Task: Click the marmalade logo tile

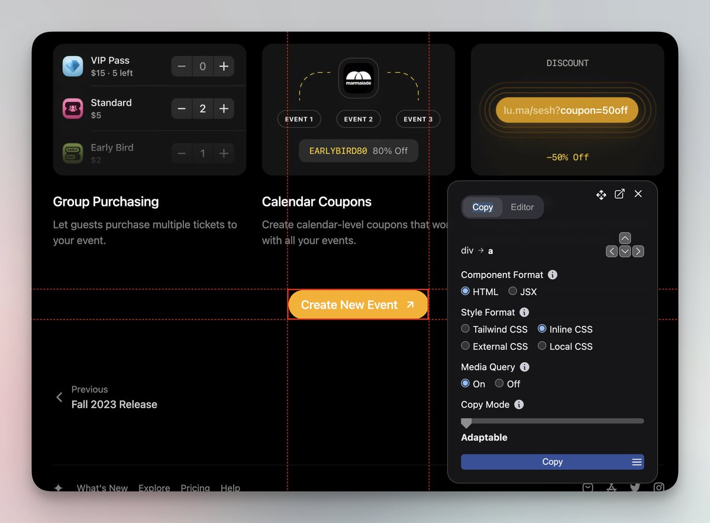Action: tap(359, 78)
